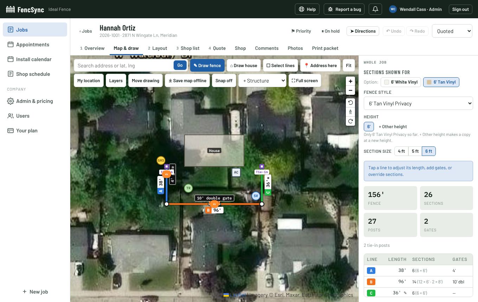Switch to the Layout tab
Viewport: 478px width, 302px height.
pos(157,48)
